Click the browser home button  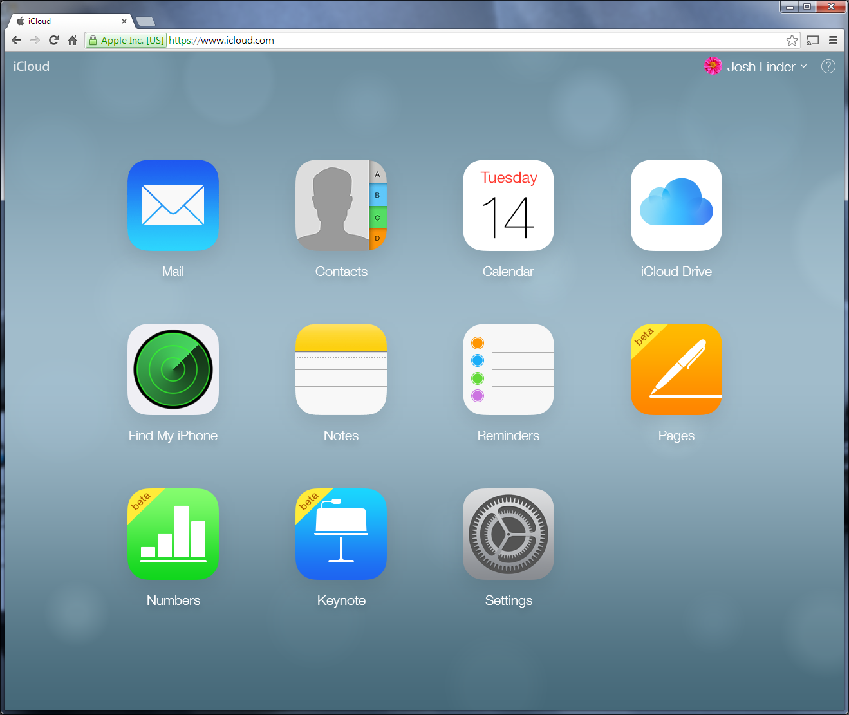click(72, 40)
